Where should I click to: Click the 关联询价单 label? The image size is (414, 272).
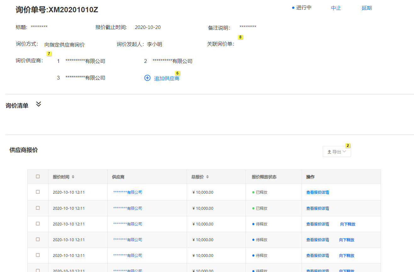[221, 44]
